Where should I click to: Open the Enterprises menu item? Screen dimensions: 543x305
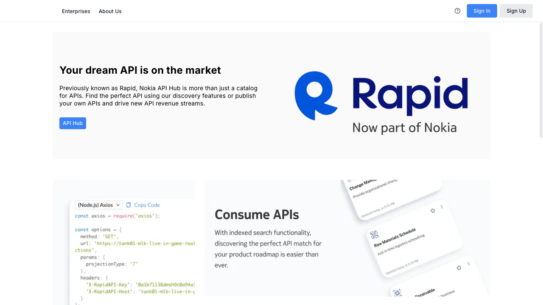76,11
